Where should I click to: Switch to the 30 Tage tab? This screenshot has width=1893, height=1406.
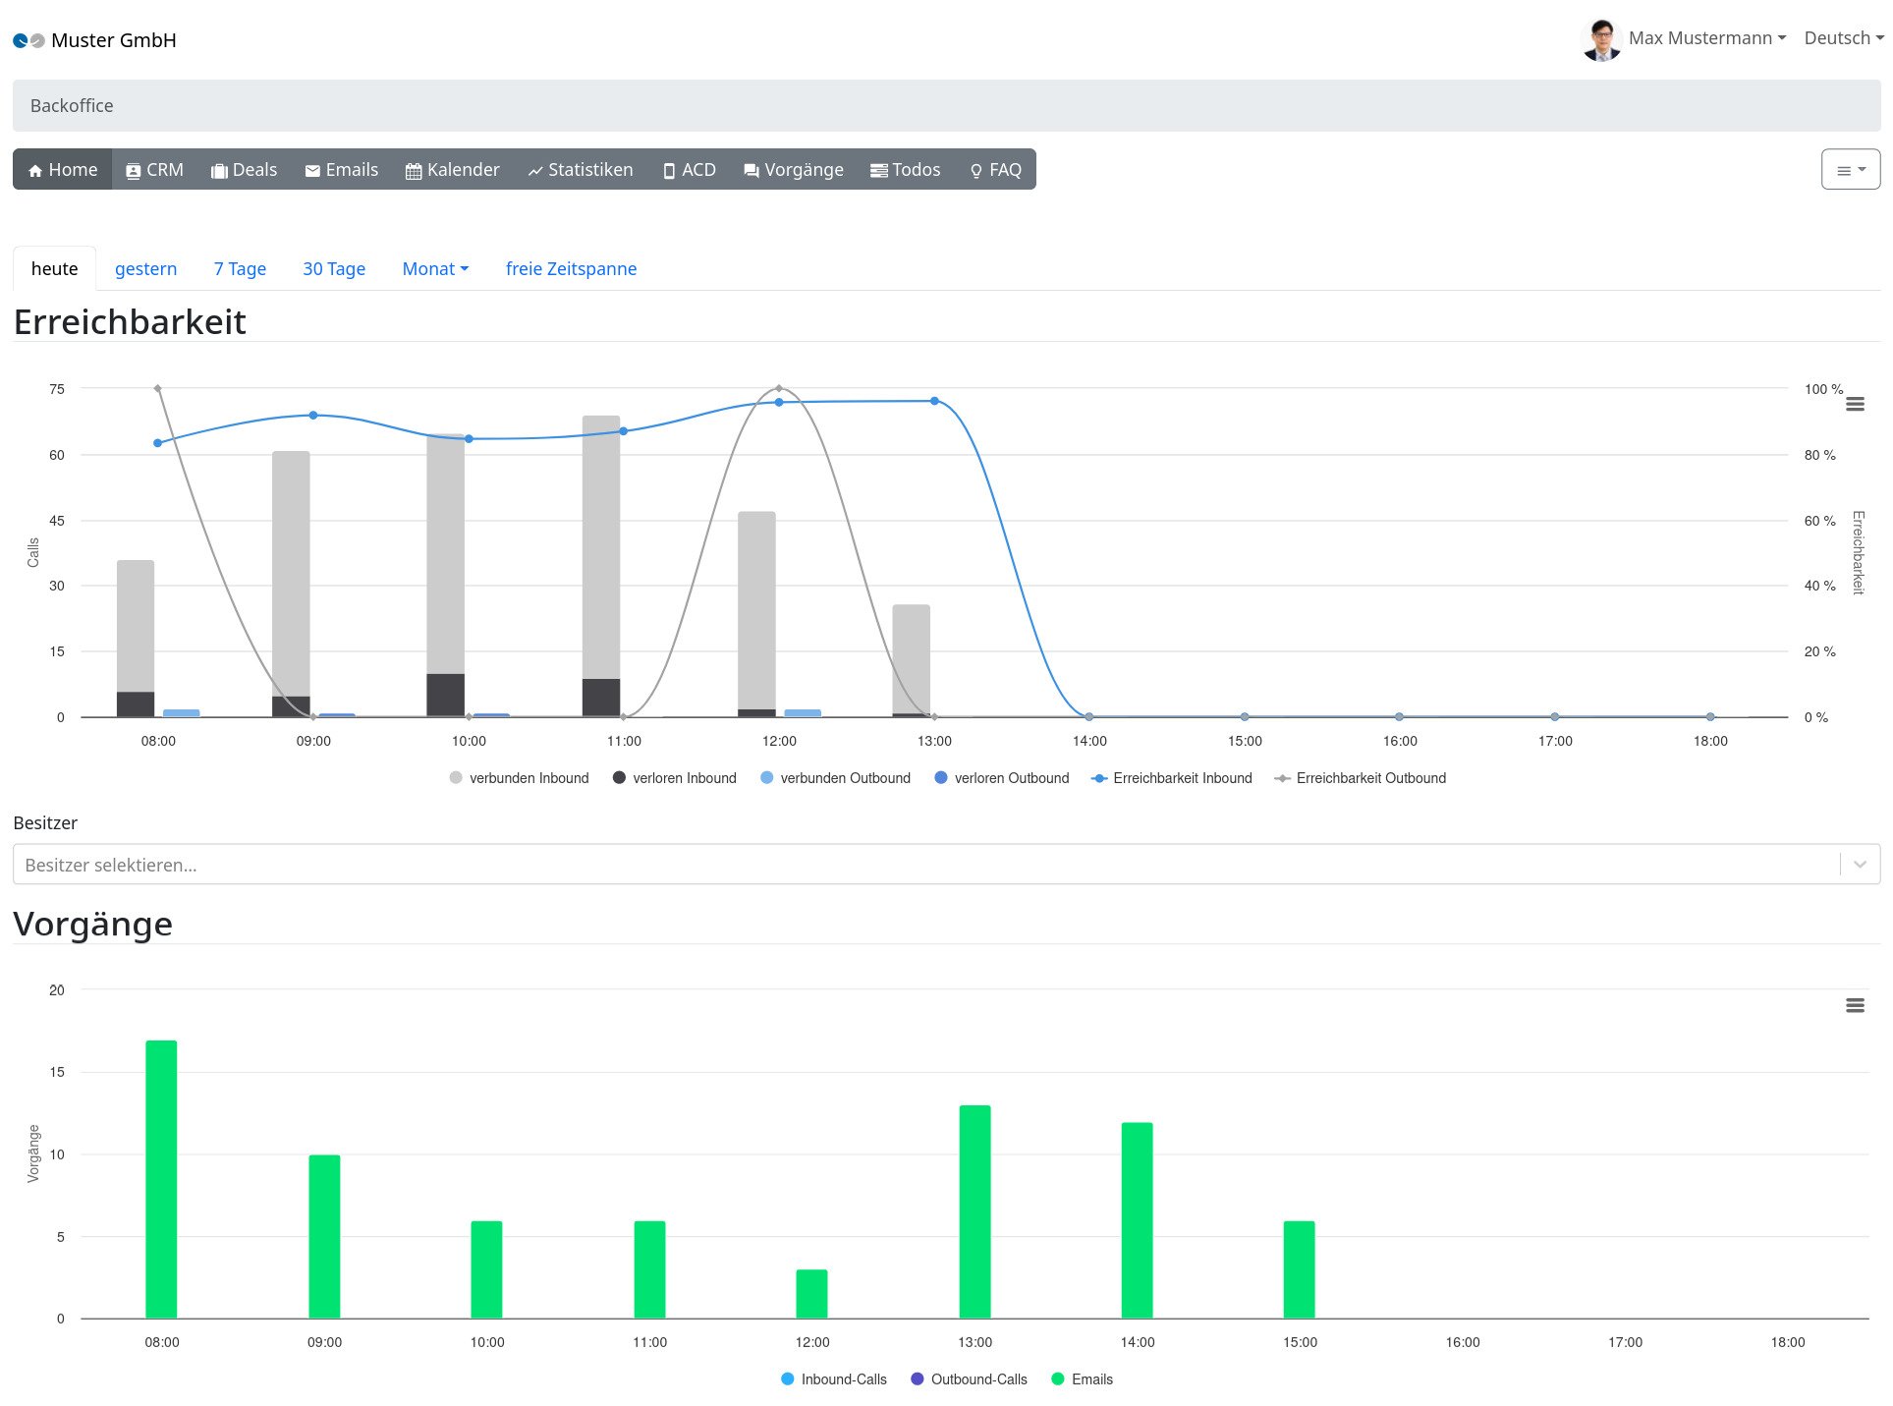pos(334,269)
